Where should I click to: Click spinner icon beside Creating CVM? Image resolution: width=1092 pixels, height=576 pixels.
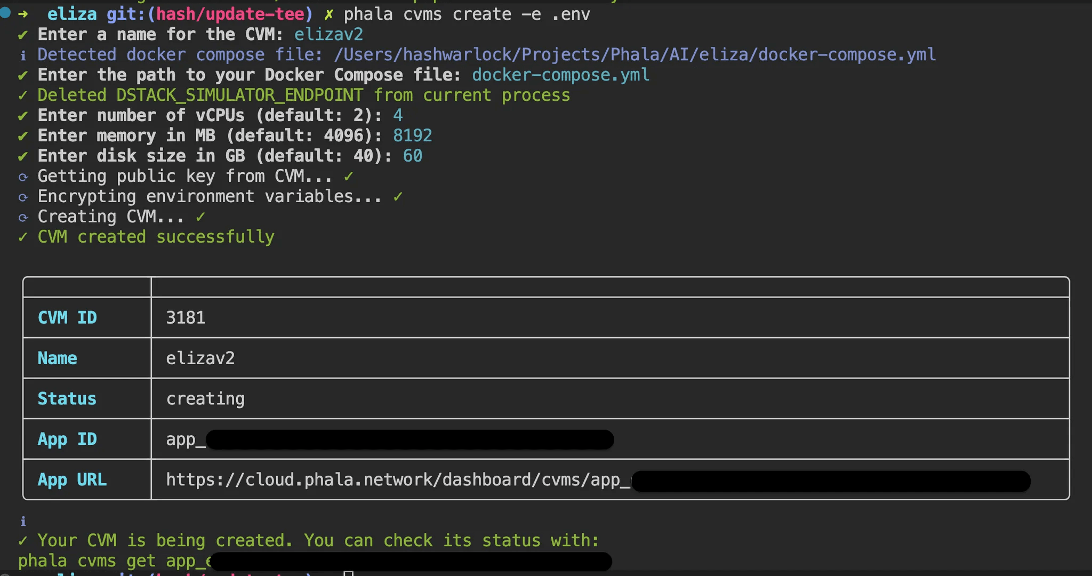click(23, 218)
